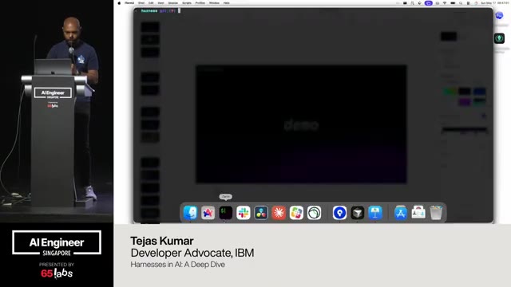Open the iTerm2 application menu
Viewport: 511px width, 287px height.
(129, 3)
